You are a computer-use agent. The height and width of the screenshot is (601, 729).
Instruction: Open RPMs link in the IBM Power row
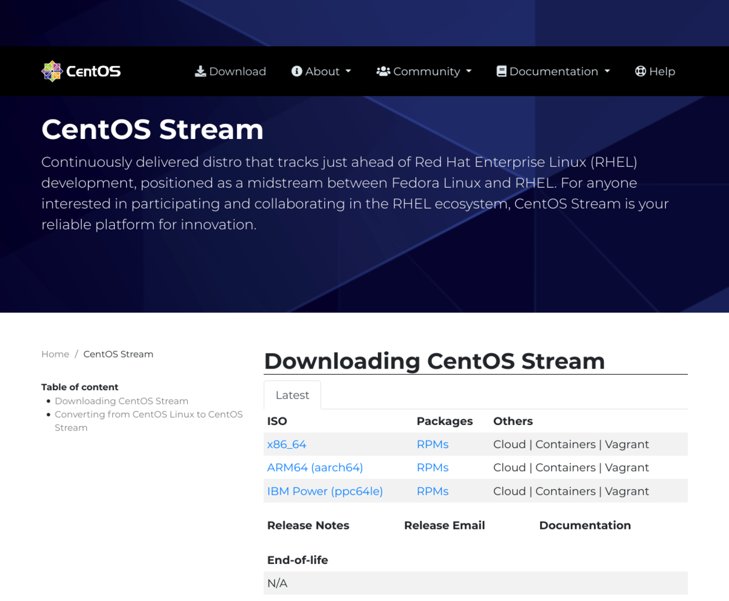433,491
